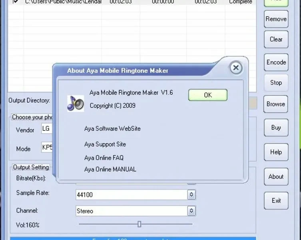Click the 'Vol:160%' label

coord(28,225)
